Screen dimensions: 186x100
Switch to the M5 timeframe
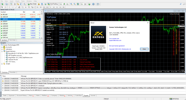point(41,7)
